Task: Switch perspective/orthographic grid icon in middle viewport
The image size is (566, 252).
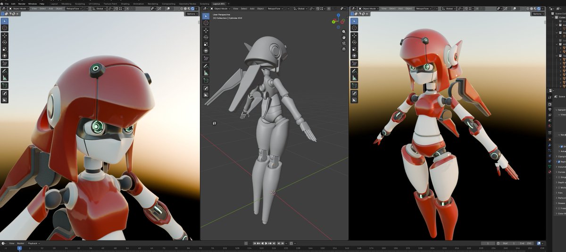Action: pos(344,48)
